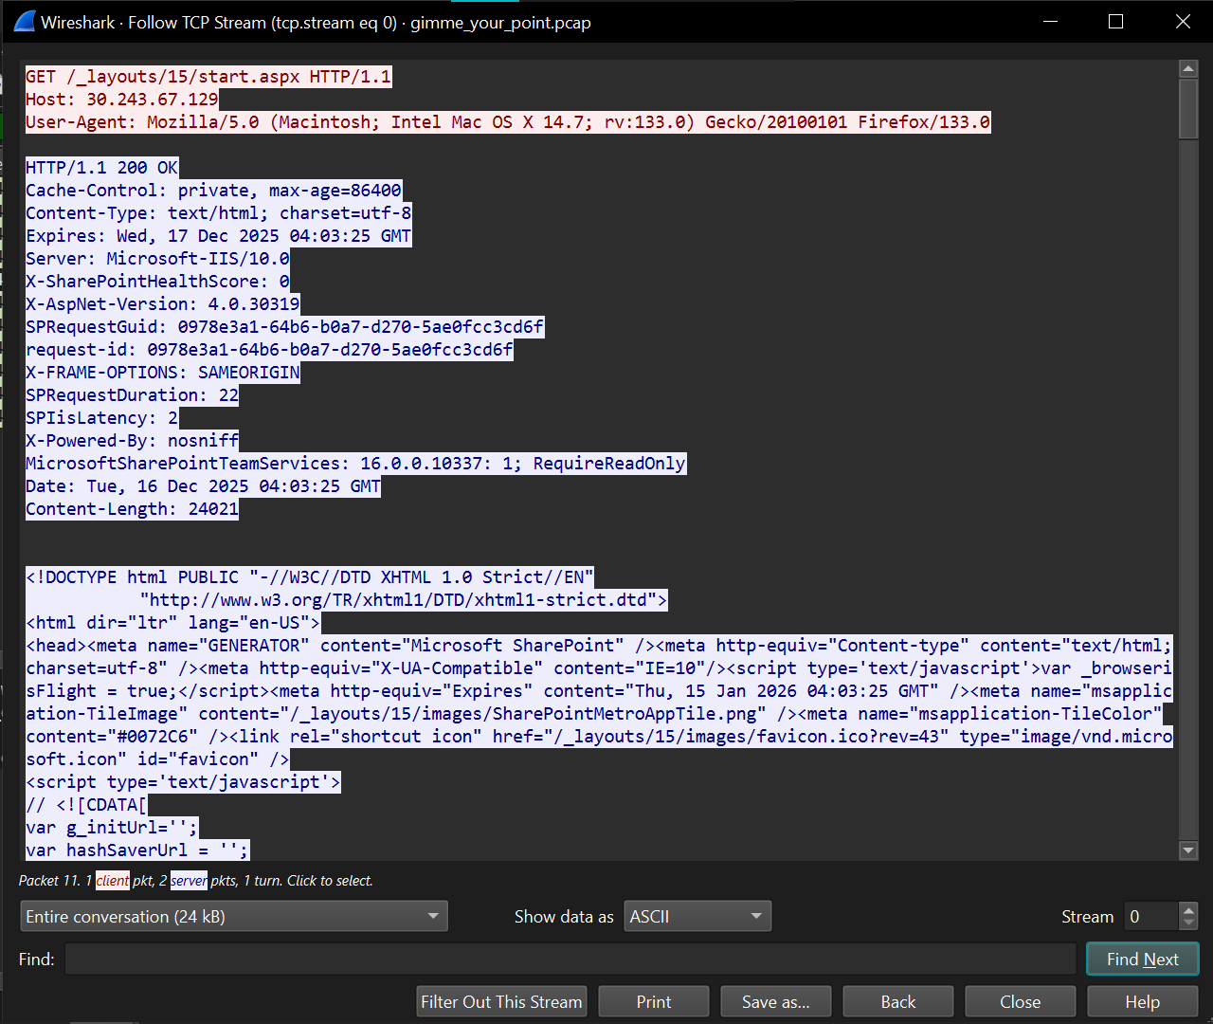The width and height of the screenshot is (1213, 1024).
Task: Focus the Find text input field
Action: coord(570,959)
